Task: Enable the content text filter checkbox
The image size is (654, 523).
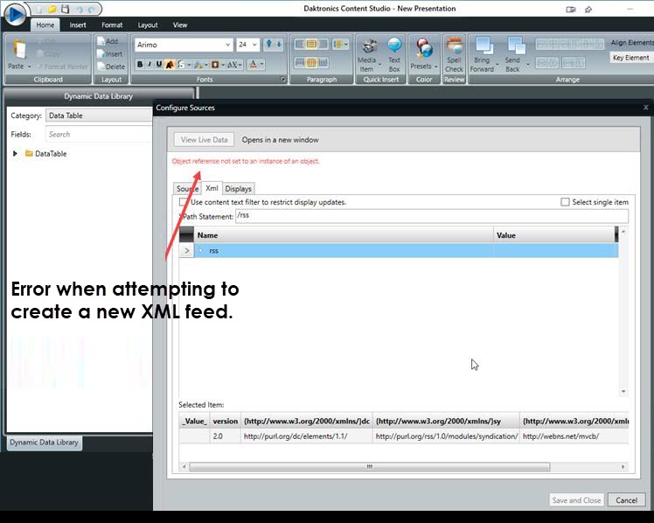Action: (184, 202)
